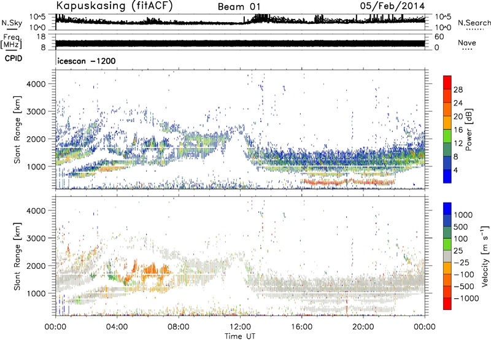Pick the bottom blue segment of power colorbar

447,176
